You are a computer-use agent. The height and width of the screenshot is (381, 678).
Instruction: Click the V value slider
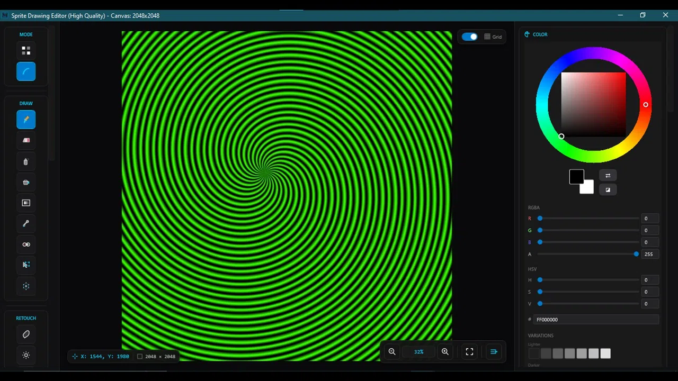(588, 303)
